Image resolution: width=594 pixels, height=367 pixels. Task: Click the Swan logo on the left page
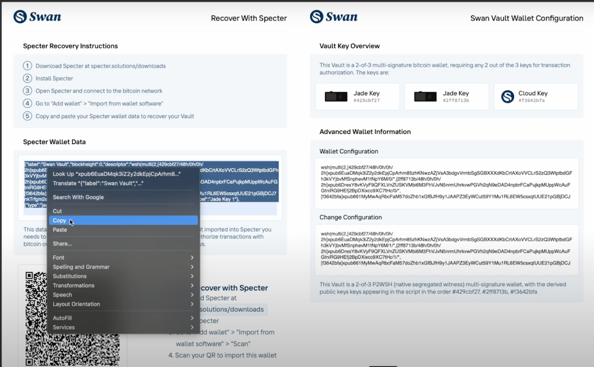(x=37, y=17)
